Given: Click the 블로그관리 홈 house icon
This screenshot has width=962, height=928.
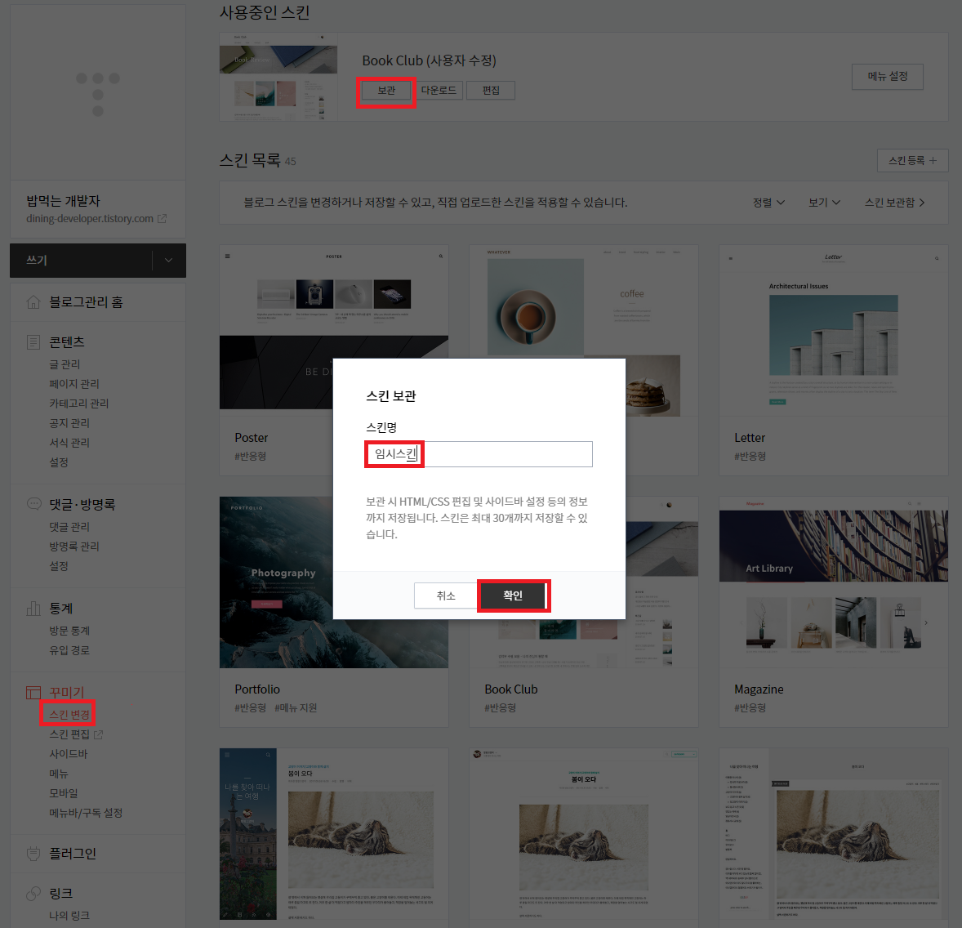Looking at the screenshot, I should tap(33, 302).
